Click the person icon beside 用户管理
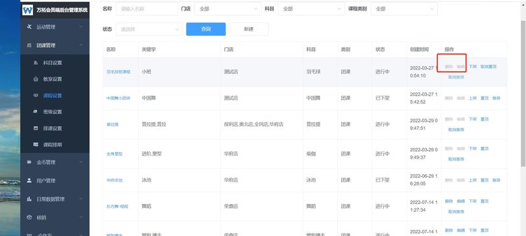 29,180
